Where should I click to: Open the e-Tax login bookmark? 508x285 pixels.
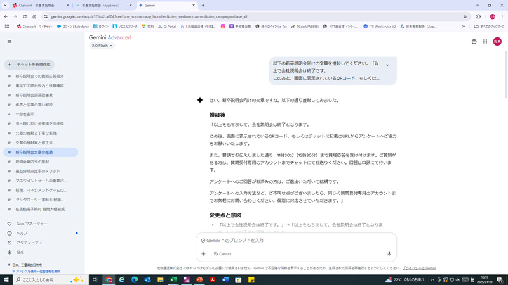(x=271, y=27)
